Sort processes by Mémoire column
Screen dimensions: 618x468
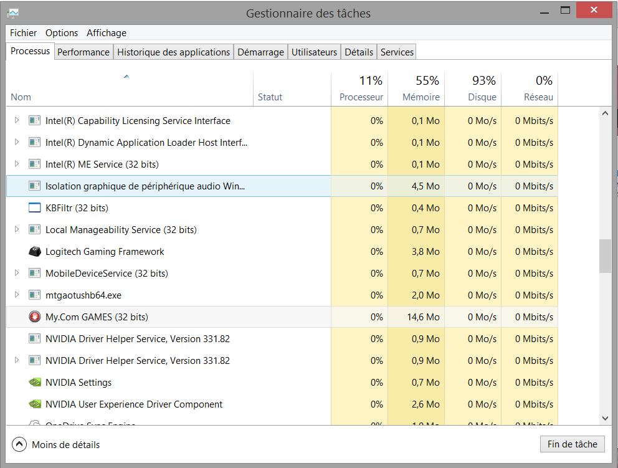421,97
